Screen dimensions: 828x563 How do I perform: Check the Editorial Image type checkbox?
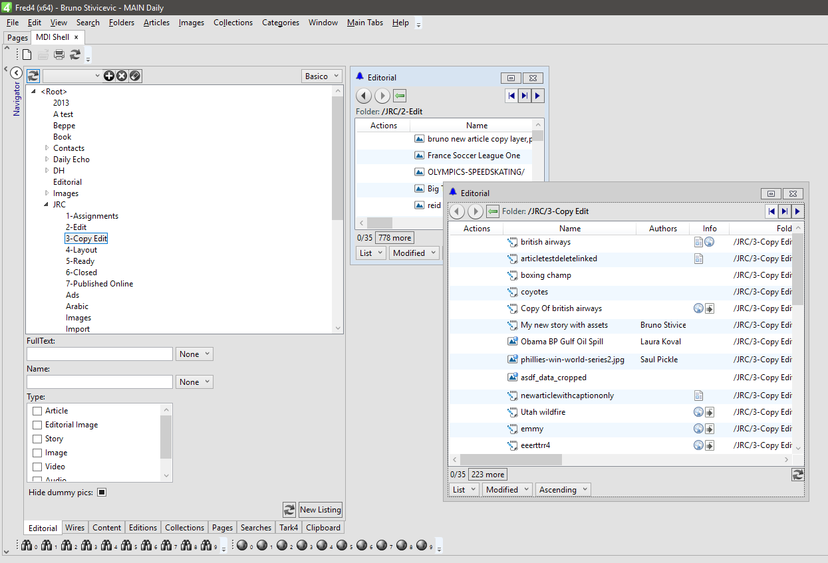click(37, 425)
